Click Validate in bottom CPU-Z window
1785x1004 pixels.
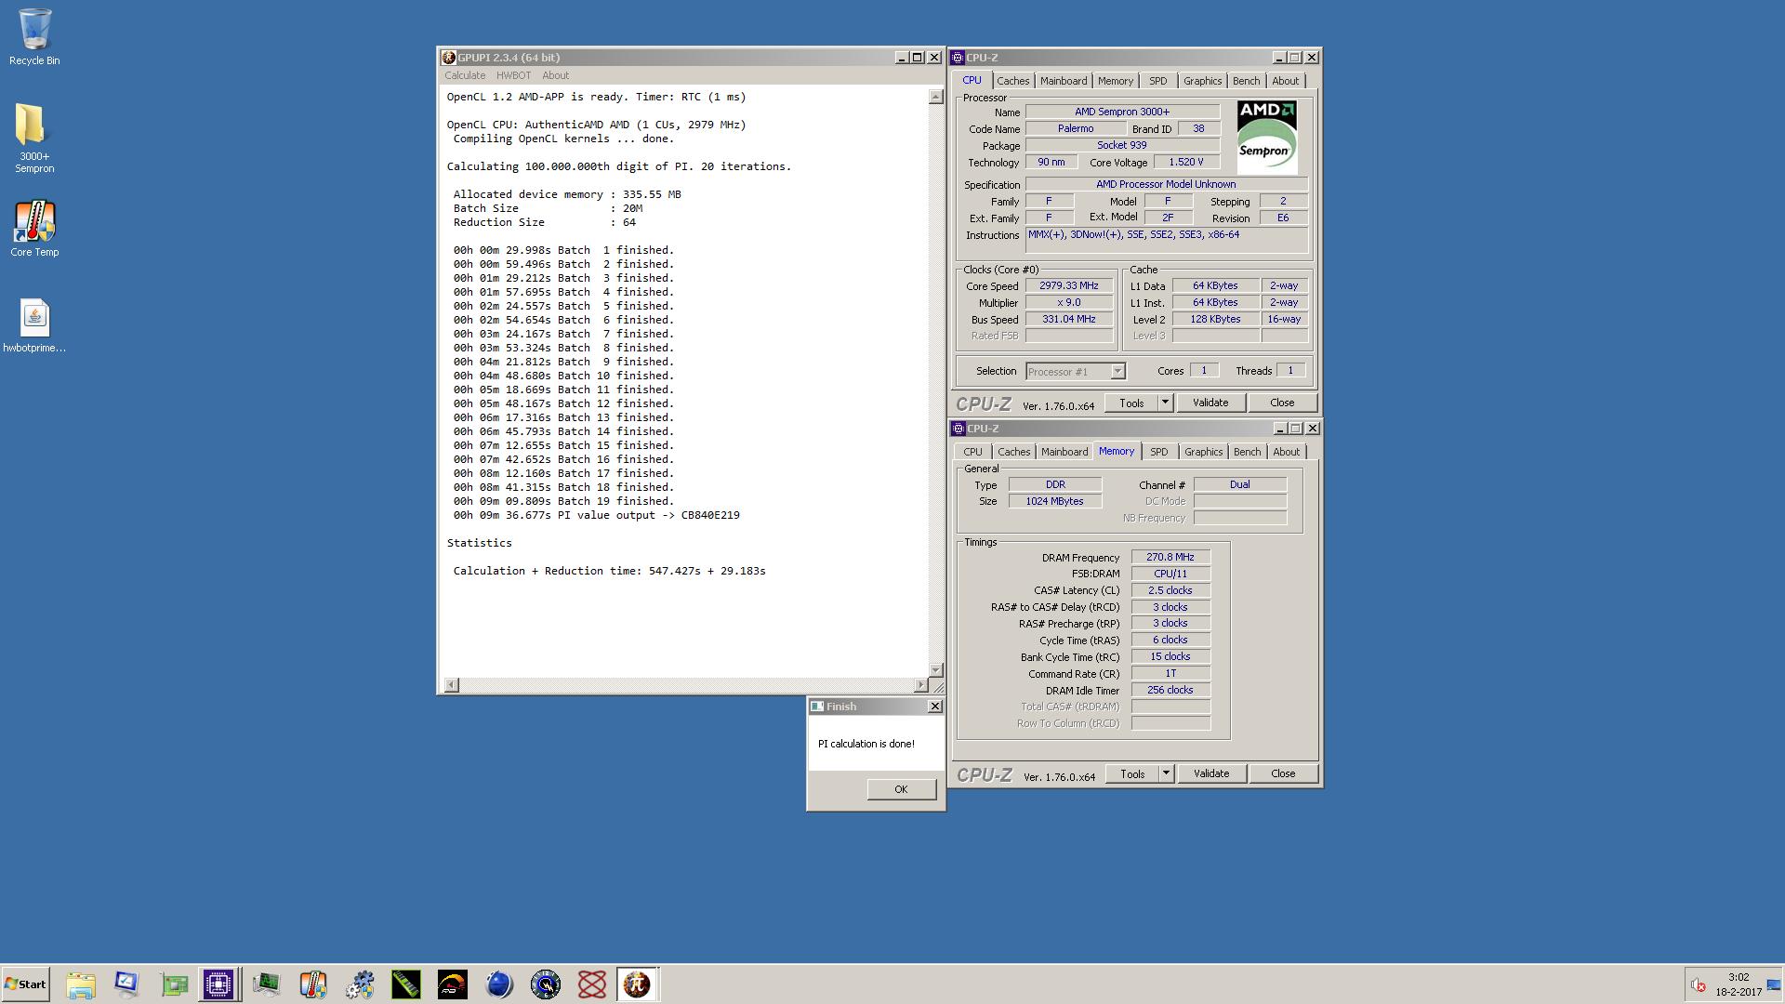(1211, 773)
